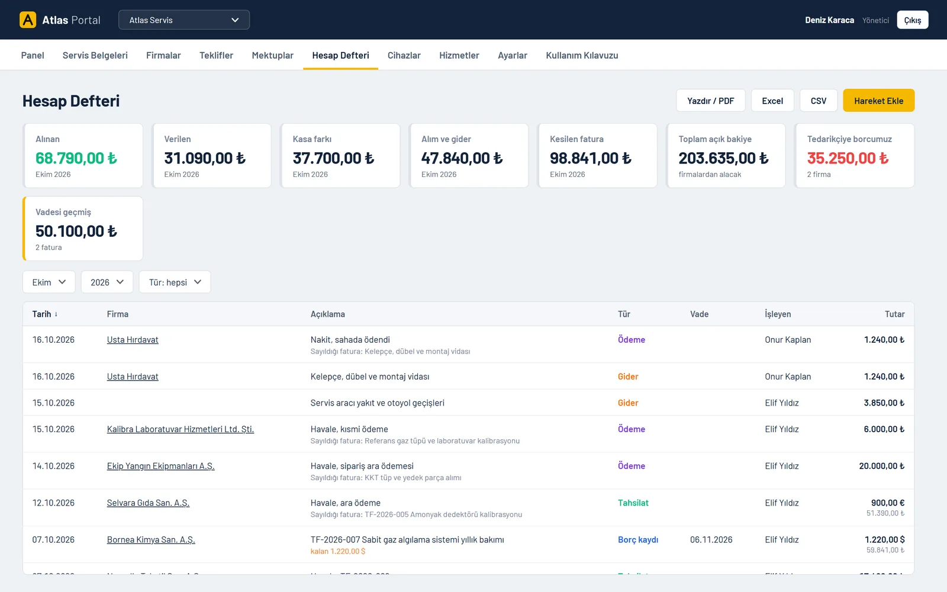
Task: Click the Toplam açık bakiye summary card
Action: coord(726,156)
